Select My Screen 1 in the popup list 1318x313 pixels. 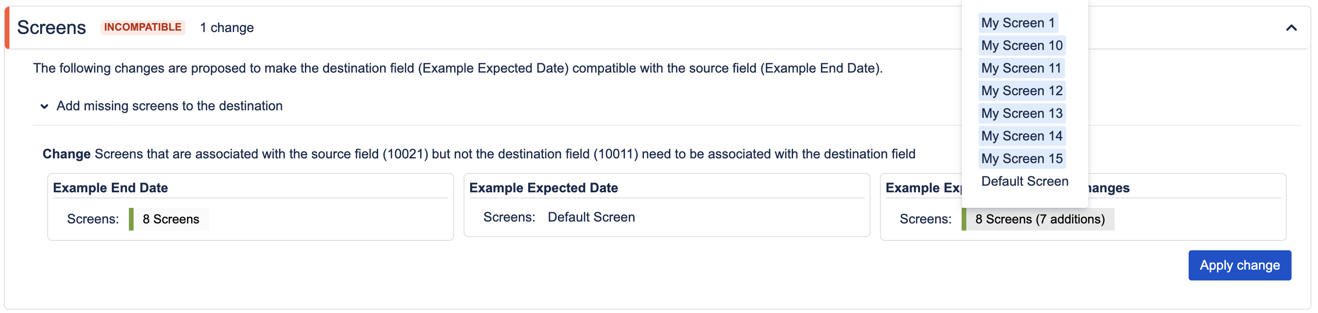click(1017, 23)
